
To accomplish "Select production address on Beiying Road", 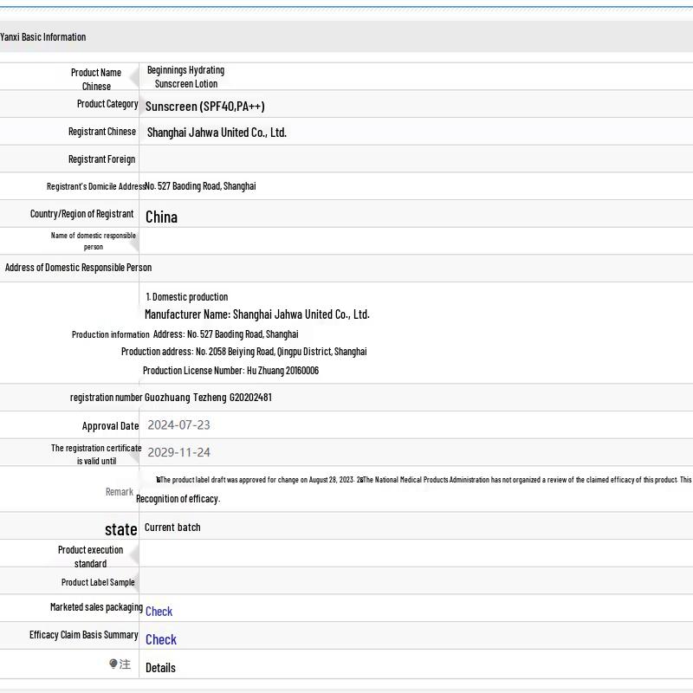I will [244, 352].
